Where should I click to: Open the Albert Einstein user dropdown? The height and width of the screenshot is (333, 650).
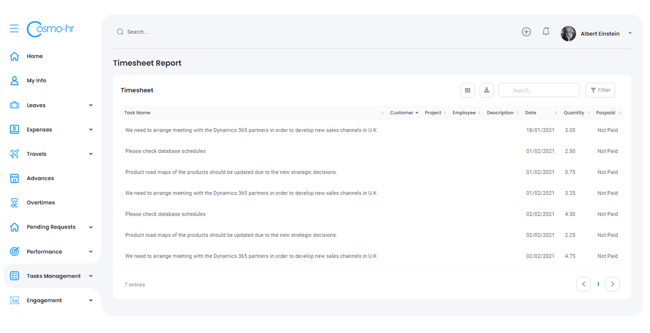pos(630,33)
